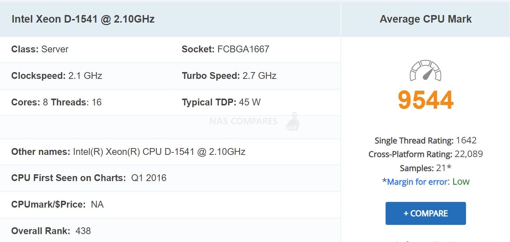Click the Cross-Platform Rating 22,089 text
This screenshot has height=242, width=510.
(425, 154)
